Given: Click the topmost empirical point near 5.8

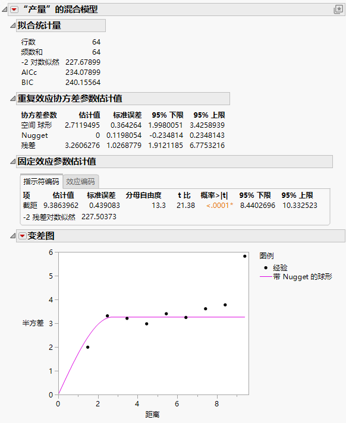Looking at the screenshot, I should tap(244, 256).
